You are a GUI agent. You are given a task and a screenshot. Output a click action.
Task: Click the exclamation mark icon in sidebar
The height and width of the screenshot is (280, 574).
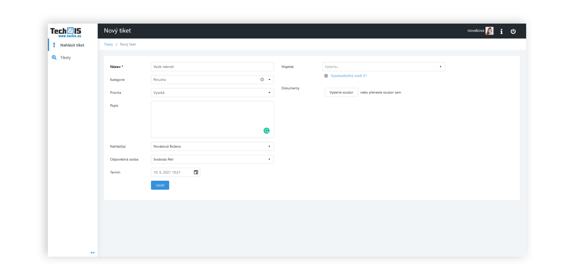click(54, 45)
